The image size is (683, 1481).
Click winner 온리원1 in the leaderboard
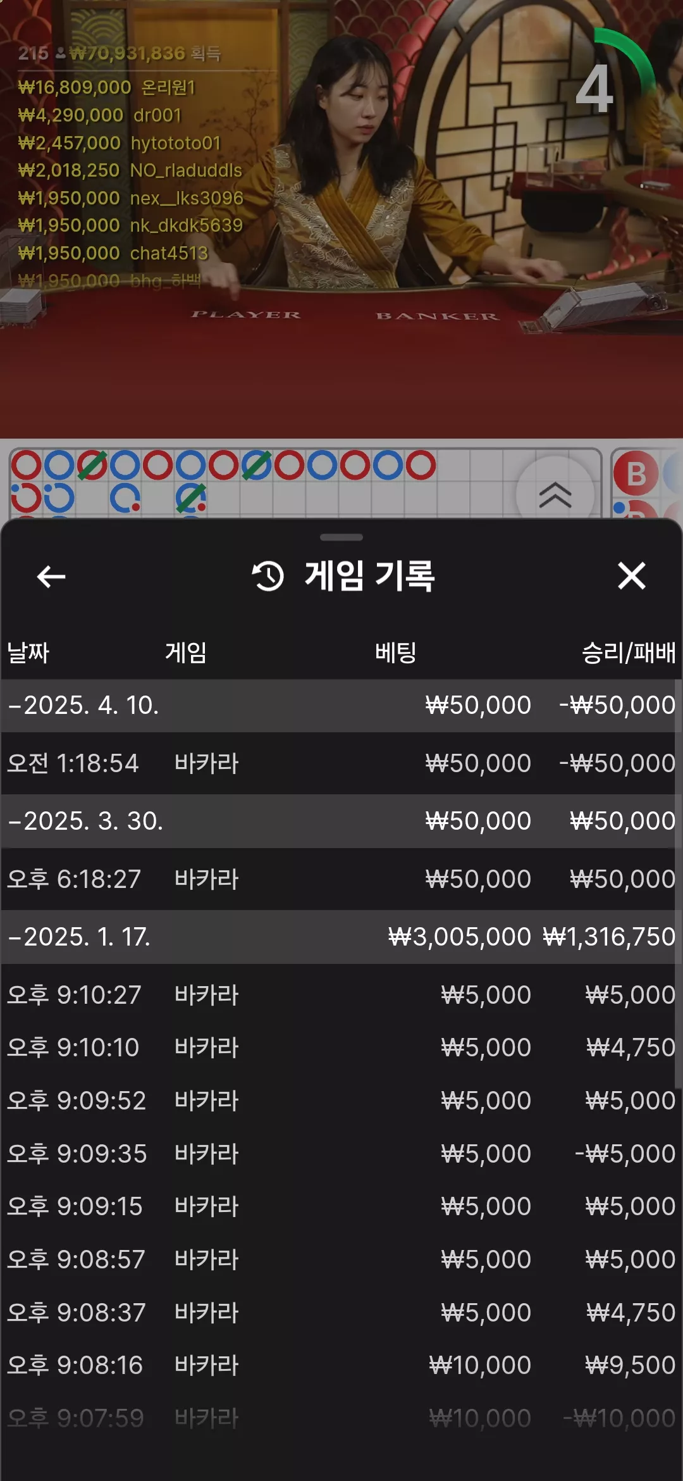tap(107, 87)
